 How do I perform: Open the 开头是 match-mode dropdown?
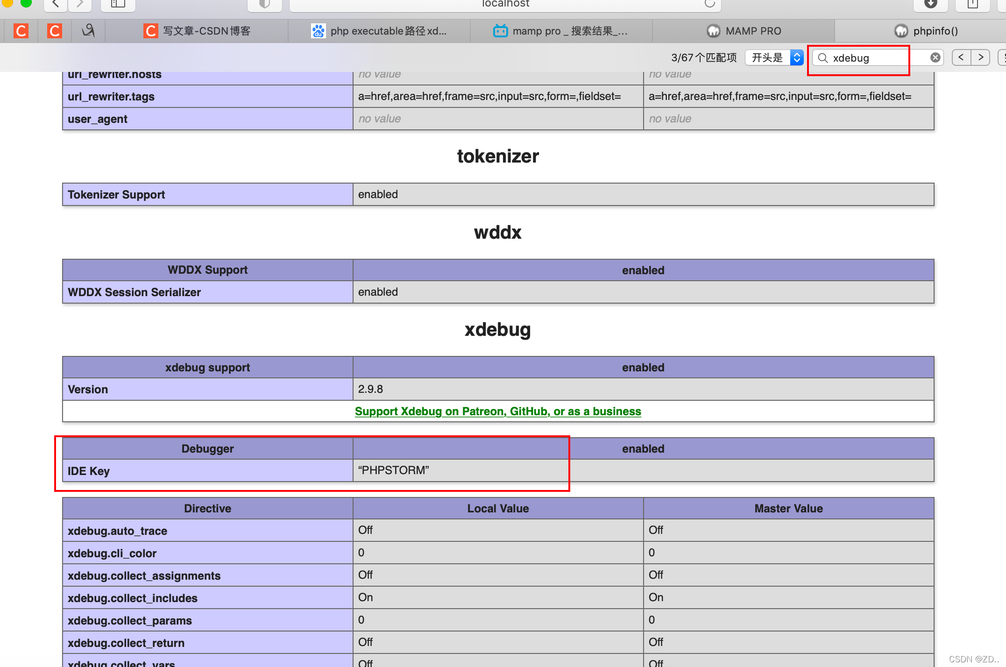tap(774, 57)
